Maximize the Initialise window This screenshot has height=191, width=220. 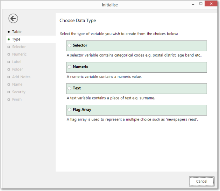tap(201, 3)
